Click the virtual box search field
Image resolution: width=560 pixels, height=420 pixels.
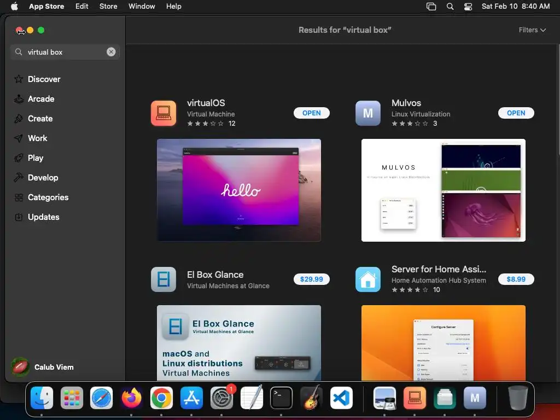point(65,52)
